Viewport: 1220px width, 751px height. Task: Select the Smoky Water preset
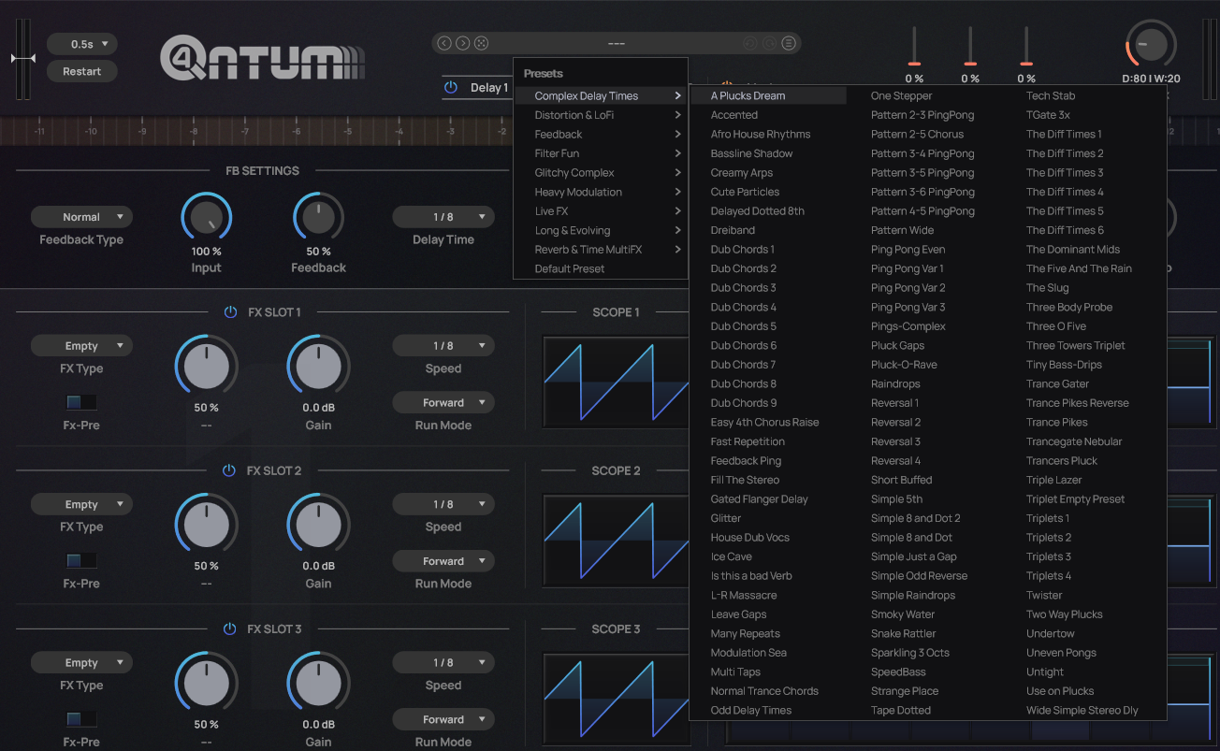coord(903,614)
